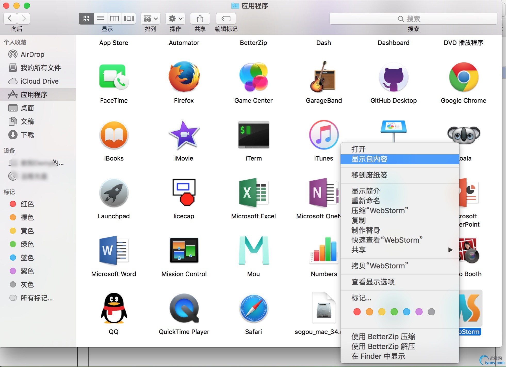Select the GitHub Desktop icon
Image resolution: width=506 pixels, height=367 pixels.
[394, 77]
